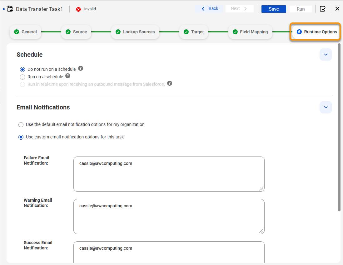343x265 pixels.
Task: Click the Schedule section heading
Action: click(30, 55)
